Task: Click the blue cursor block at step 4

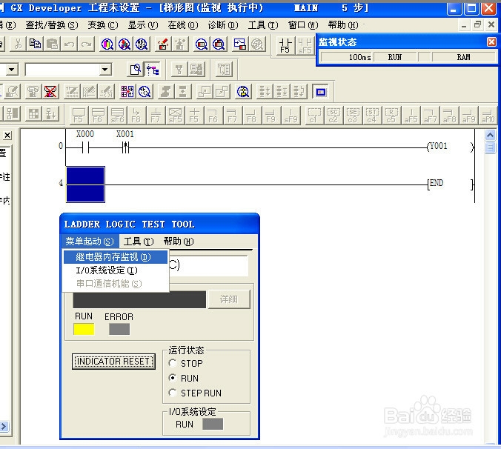Action: click(x=85, y=184)
